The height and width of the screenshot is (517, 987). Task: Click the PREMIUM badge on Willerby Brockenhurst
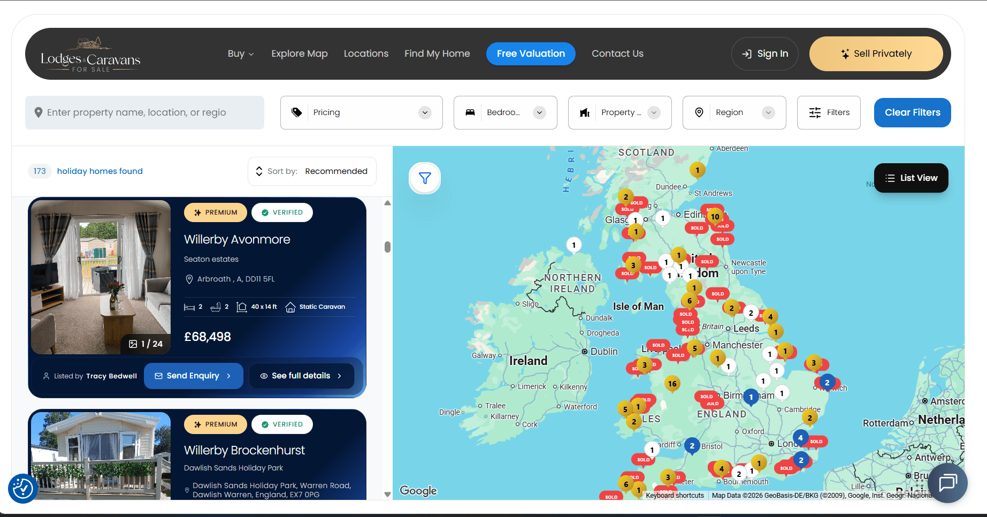pyautogui.click(x=216, y=424)
